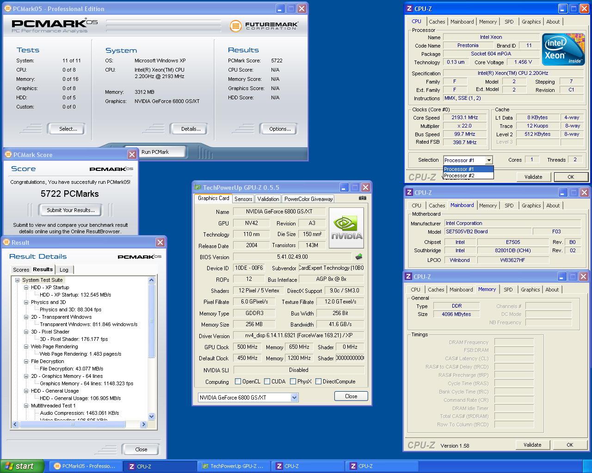This screenshot has width=592, height=473.
Task: Click the Processor selection dropdown arrow
Action: point(489,160)
